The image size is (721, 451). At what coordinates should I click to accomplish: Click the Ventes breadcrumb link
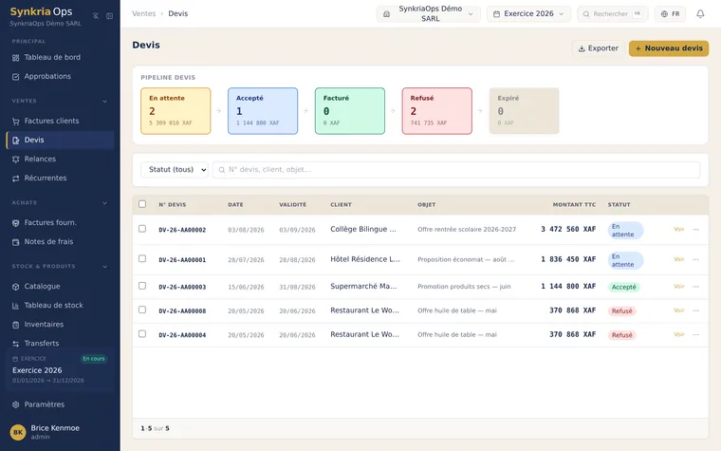point(144,14)
